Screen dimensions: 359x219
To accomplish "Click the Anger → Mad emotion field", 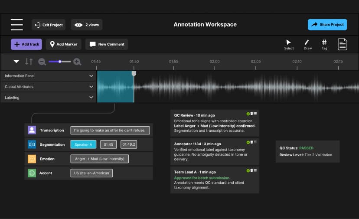I will coord(100,159).
